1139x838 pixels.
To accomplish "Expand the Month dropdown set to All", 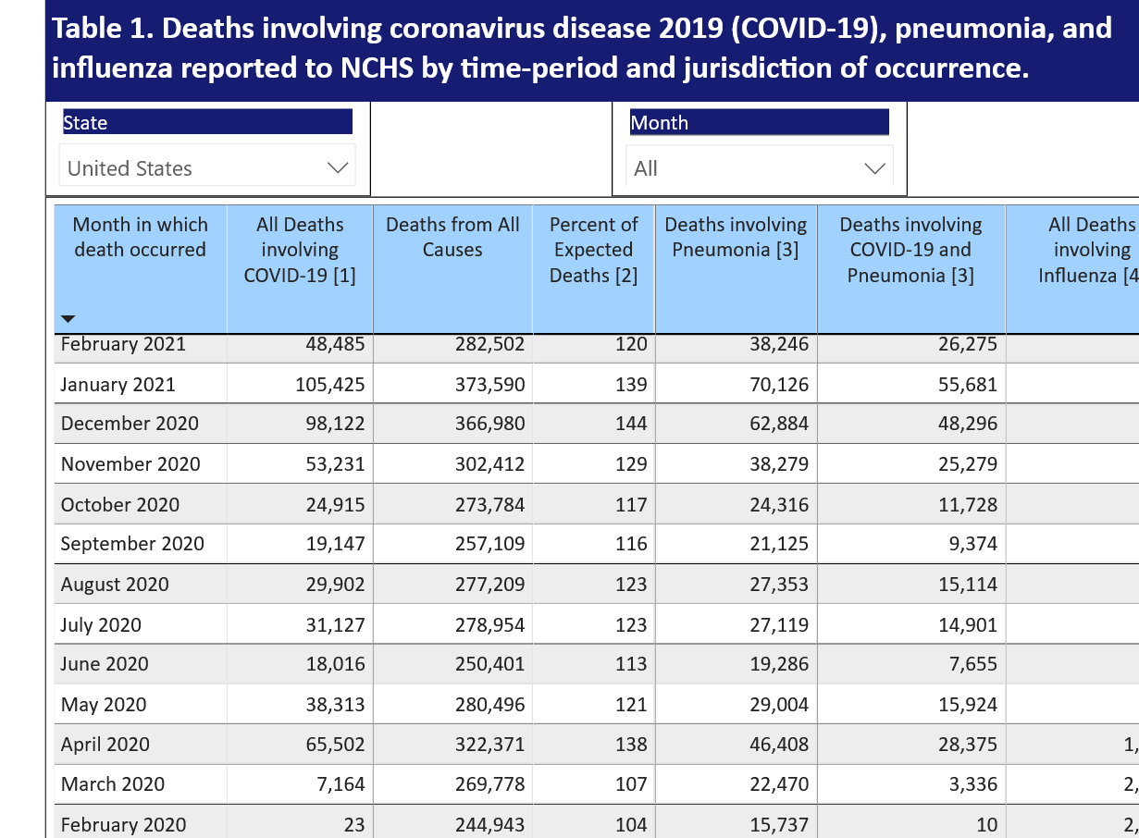I will click(759, 167).
